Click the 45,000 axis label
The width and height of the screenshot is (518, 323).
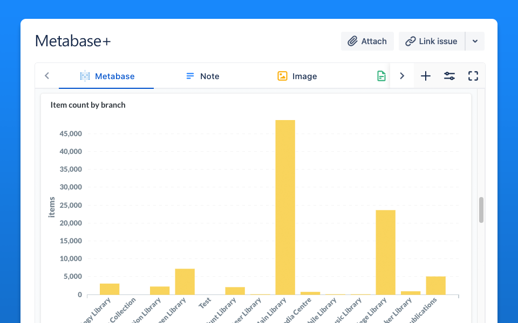[x=71, y=134]
